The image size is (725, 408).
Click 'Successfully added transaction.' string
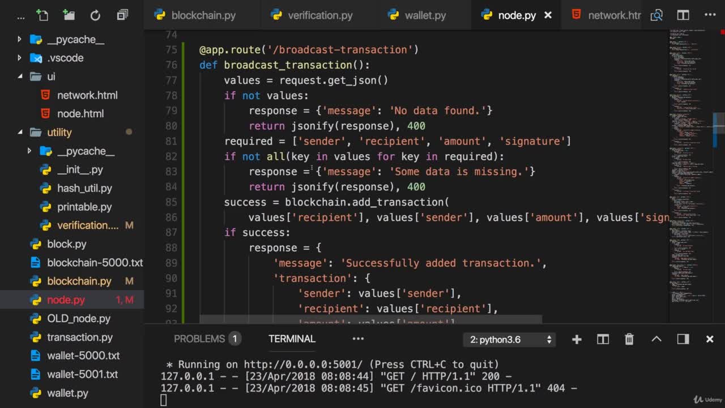441,263
